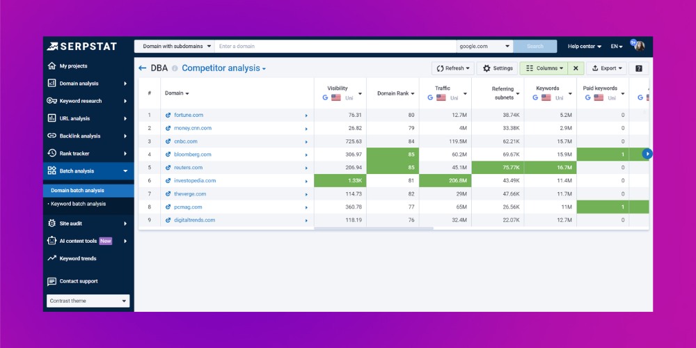
Task: Open My projects home icon
Action: click(x=52, y=65)
